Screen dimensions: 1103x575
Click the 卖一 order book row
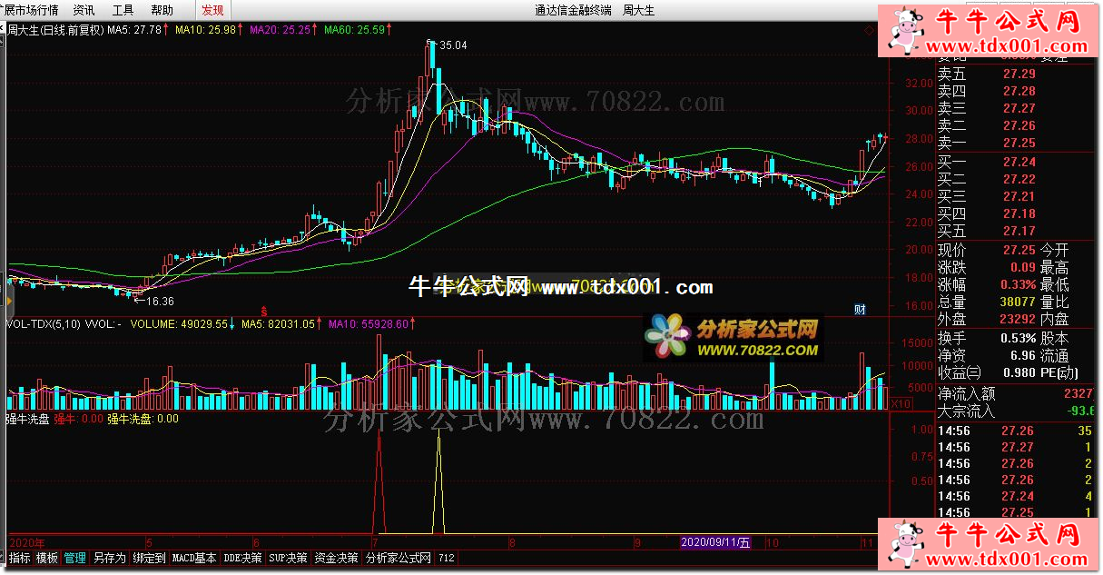[1017, 143]
